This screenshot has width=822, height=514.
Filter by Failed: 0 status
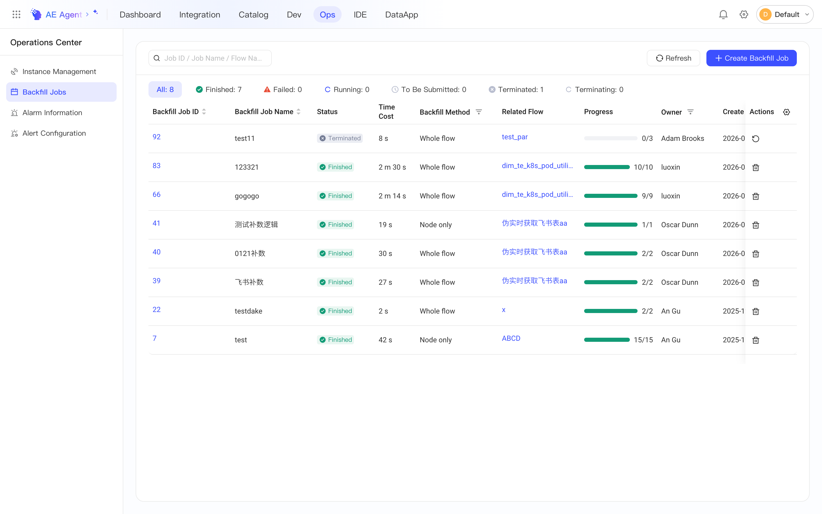[x=282, y=89]
